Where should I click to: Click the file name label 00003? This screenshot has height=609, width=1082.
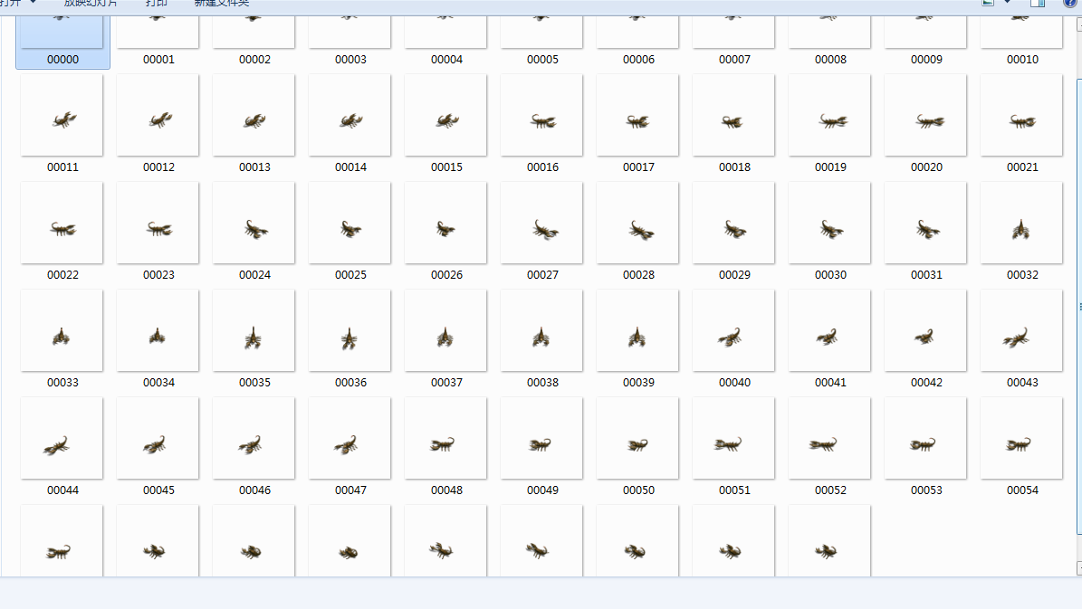pos(350,60)
